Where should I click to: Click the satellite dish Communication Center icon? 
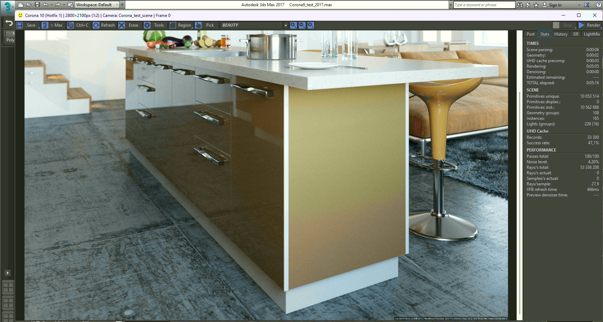pos(528,5)
